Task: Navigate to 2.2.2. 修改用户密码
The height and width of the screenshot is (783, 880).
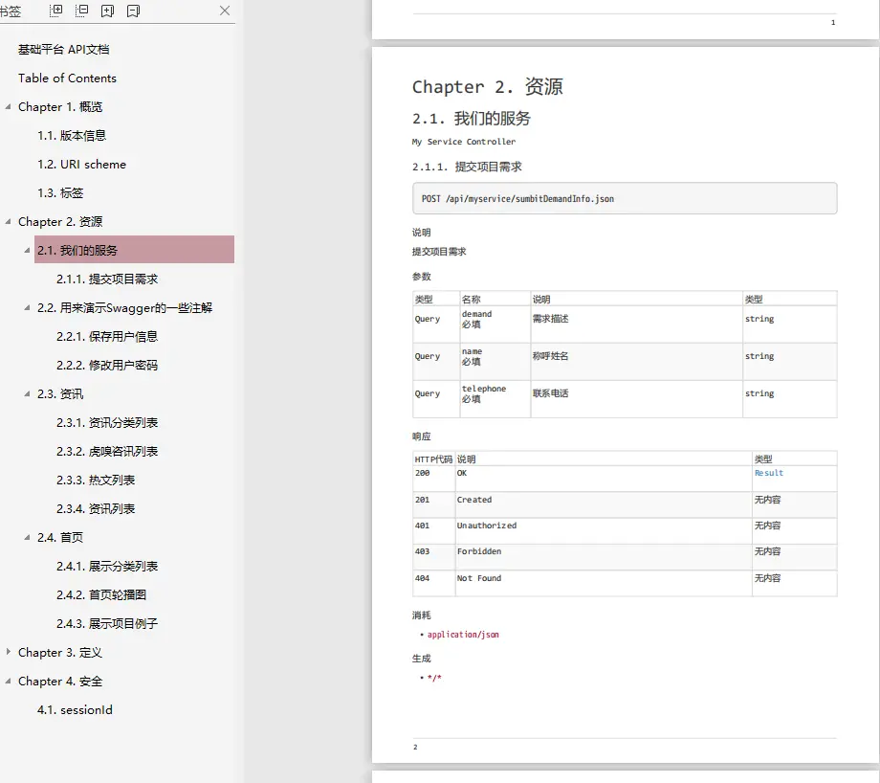Action: [x=106, y=365]
